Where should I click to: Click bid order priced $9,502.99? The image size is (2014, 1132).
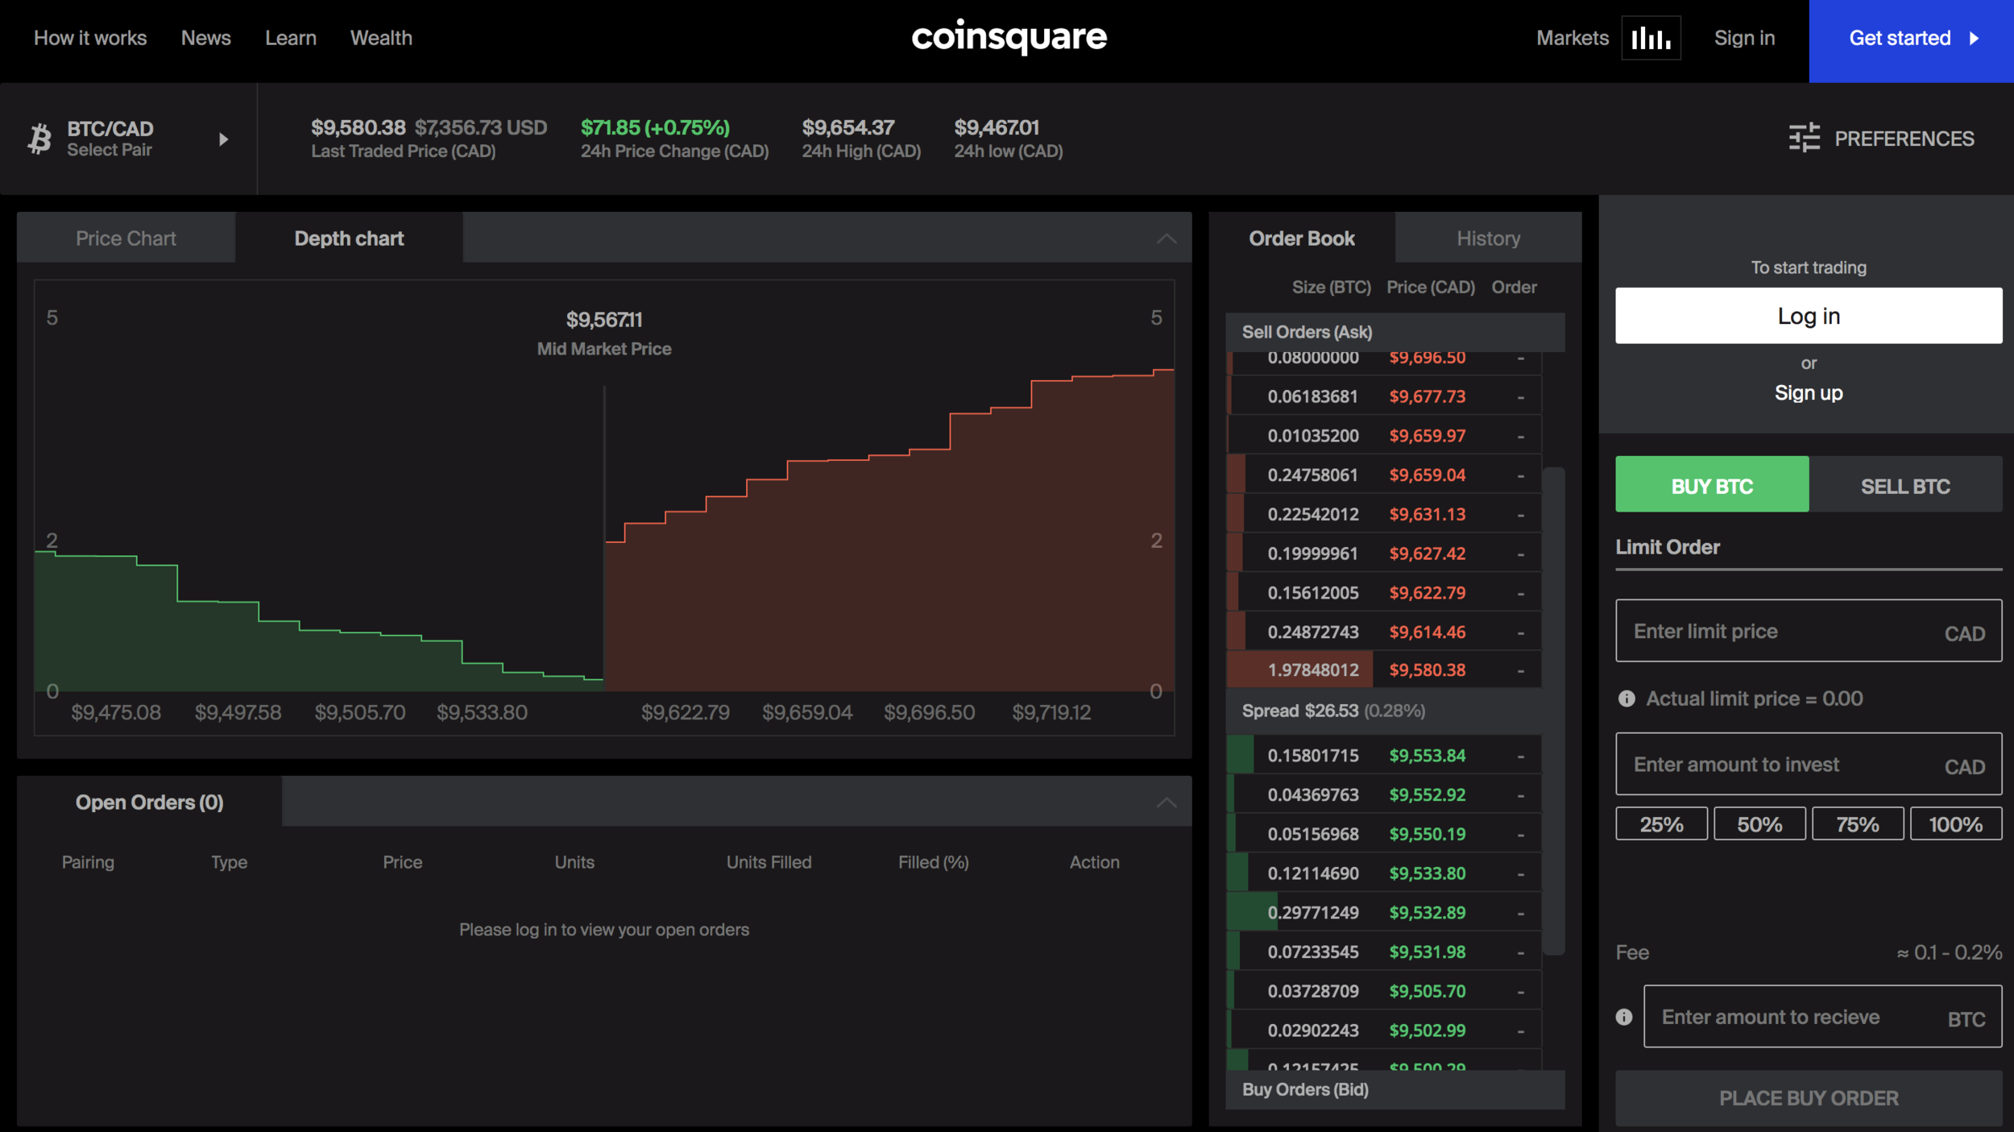1384,1030
